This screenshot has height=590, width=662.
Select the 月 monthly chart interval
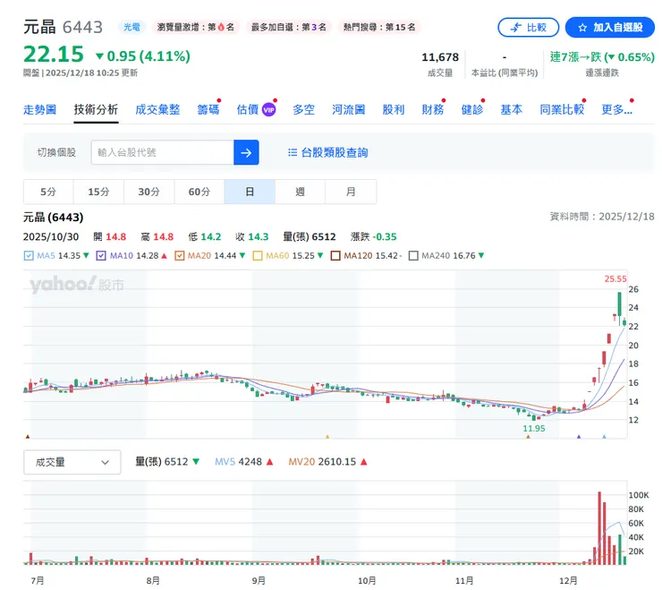click(x=351, y=192)
